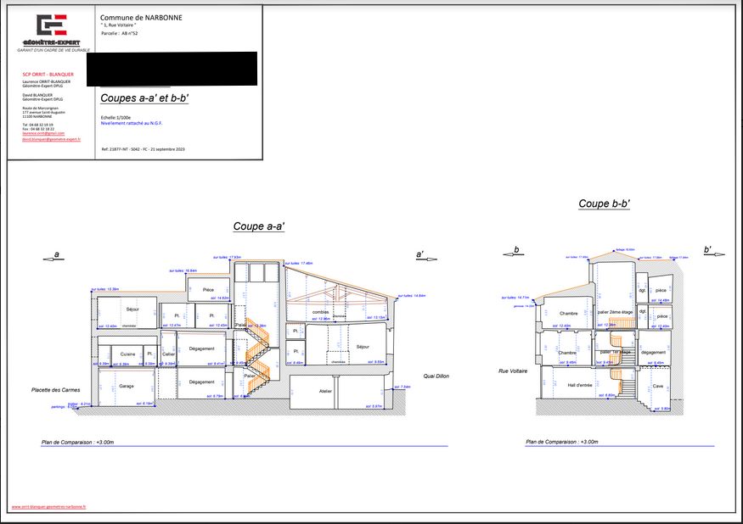Click the 'Coupe b-b'' drawing heading
This screenshot has height=524, width=743.
coord(604,203)
